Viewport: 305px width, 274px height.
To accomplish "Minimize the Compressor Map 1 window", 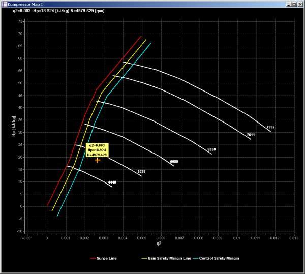I will point(288,4).
